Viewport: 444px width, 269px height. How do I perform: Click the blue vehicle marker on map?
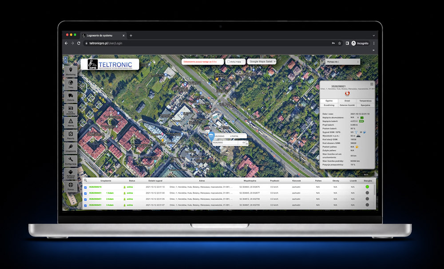(211, 136)
